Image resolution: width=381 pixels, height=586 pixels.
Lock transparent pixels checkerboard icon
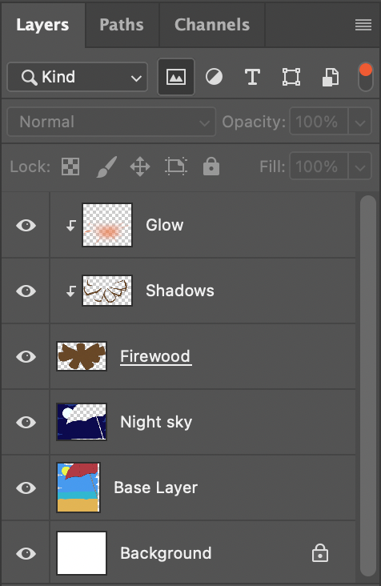coord(70,167)
